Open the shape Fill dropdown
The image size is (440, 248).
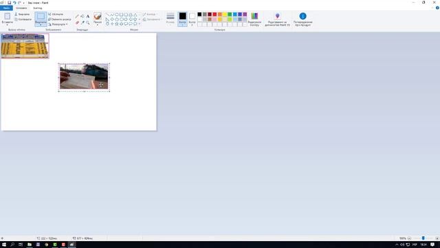[x=152, y=19]
